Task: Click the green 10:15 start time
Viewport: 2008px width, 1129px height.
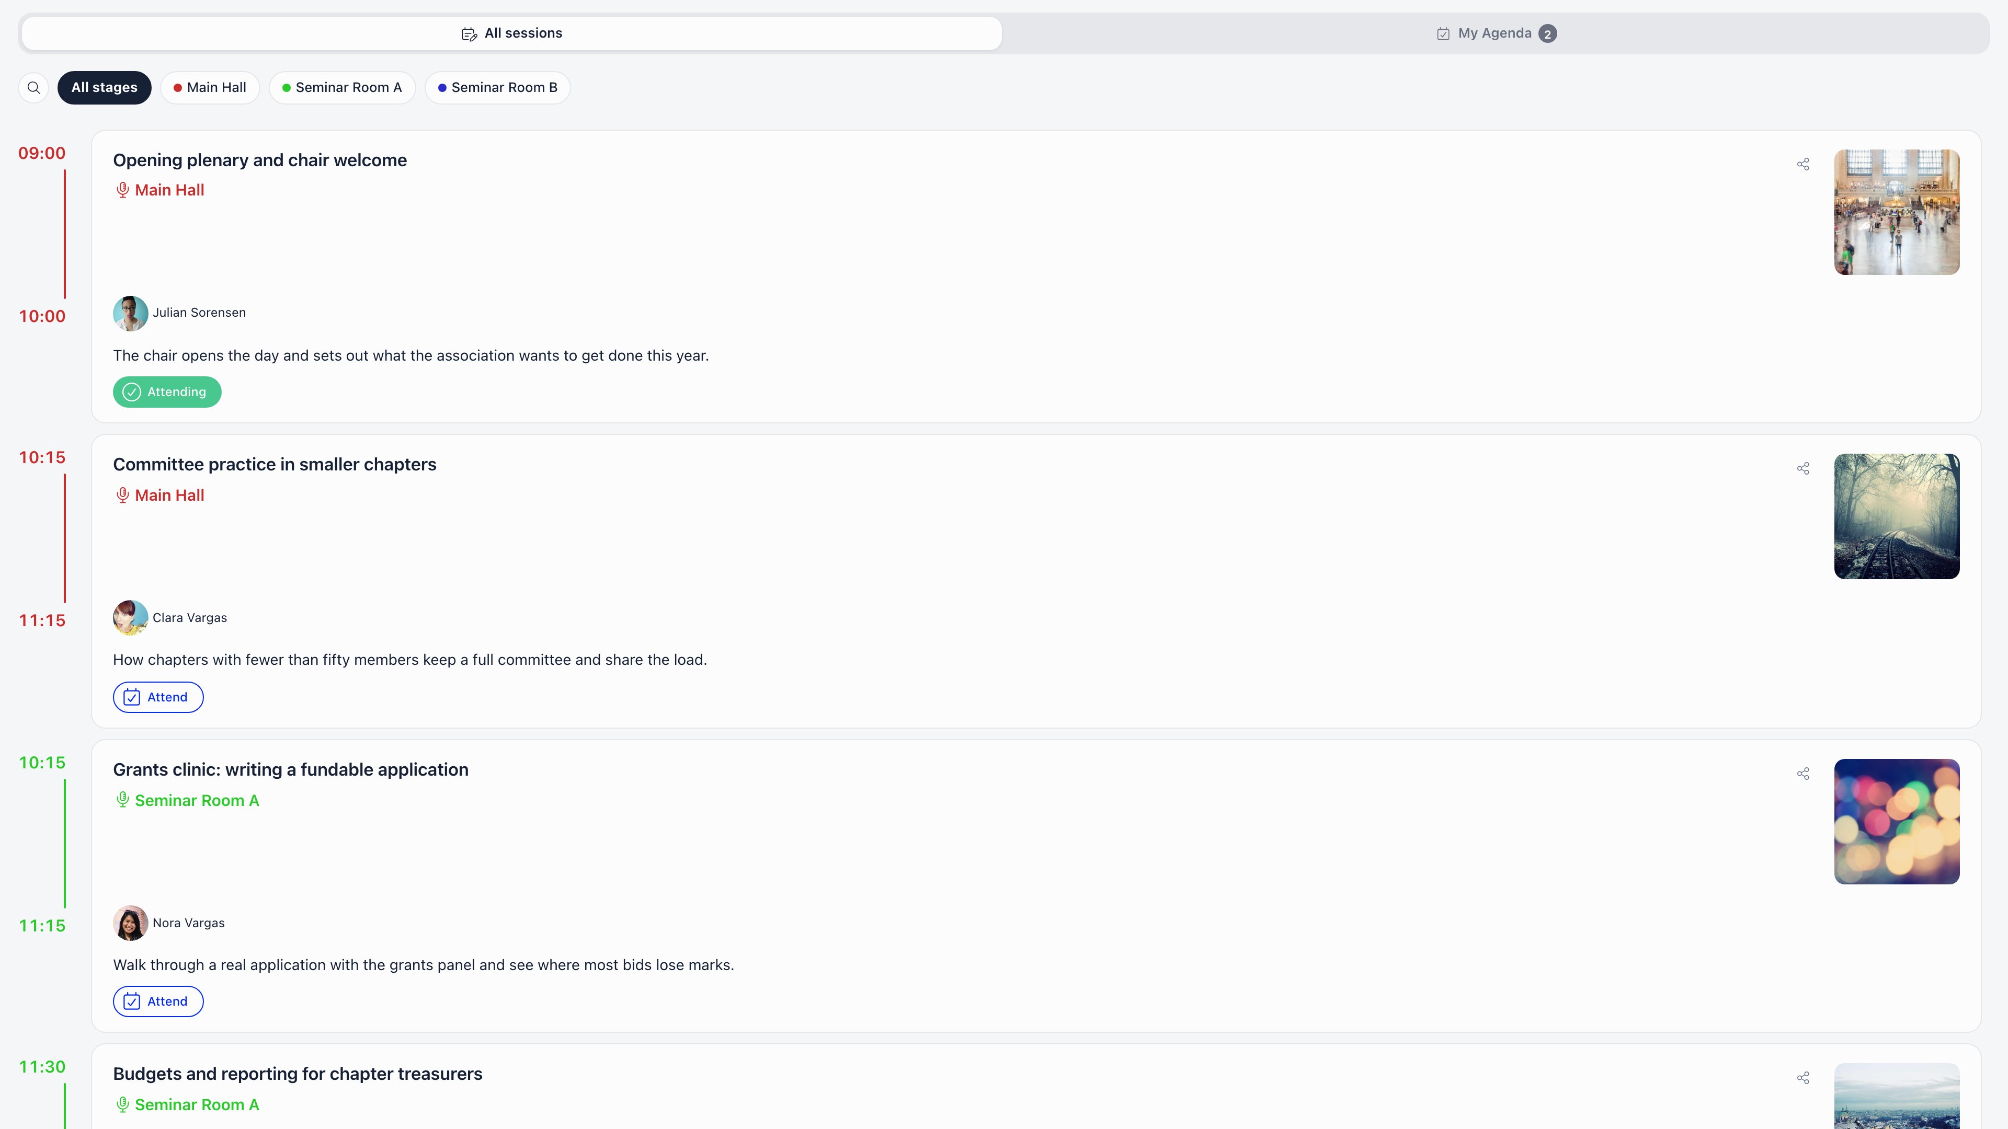Action: (42, 764)
